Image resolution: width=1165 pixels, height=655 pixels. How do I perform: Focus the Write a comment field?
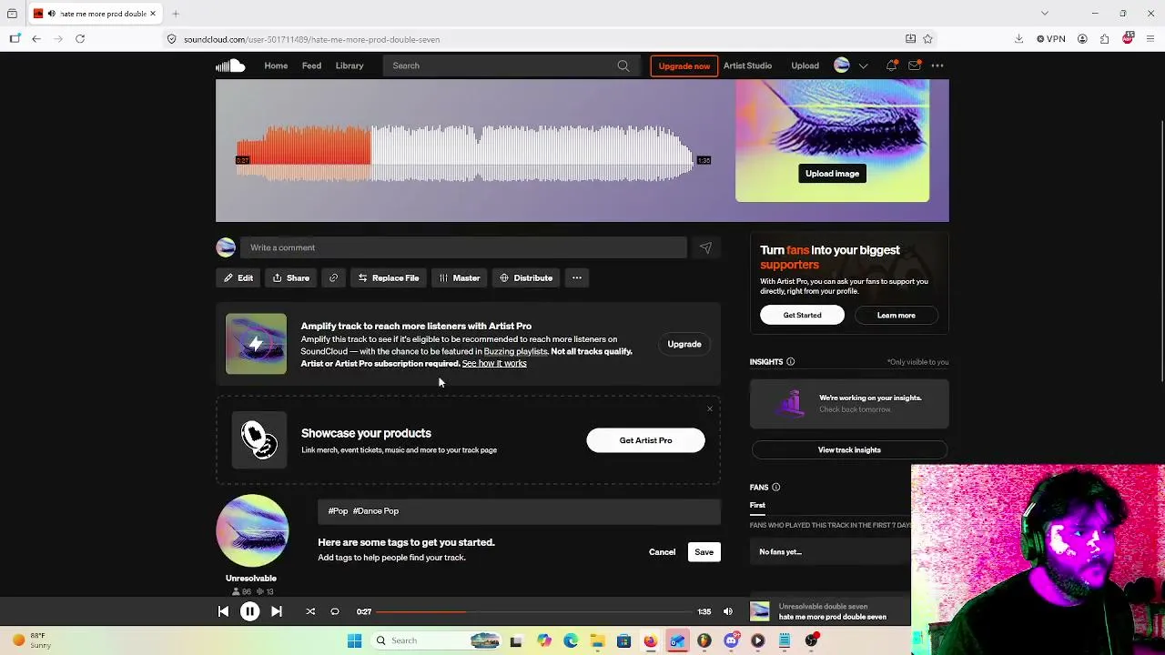click(463, 247)
